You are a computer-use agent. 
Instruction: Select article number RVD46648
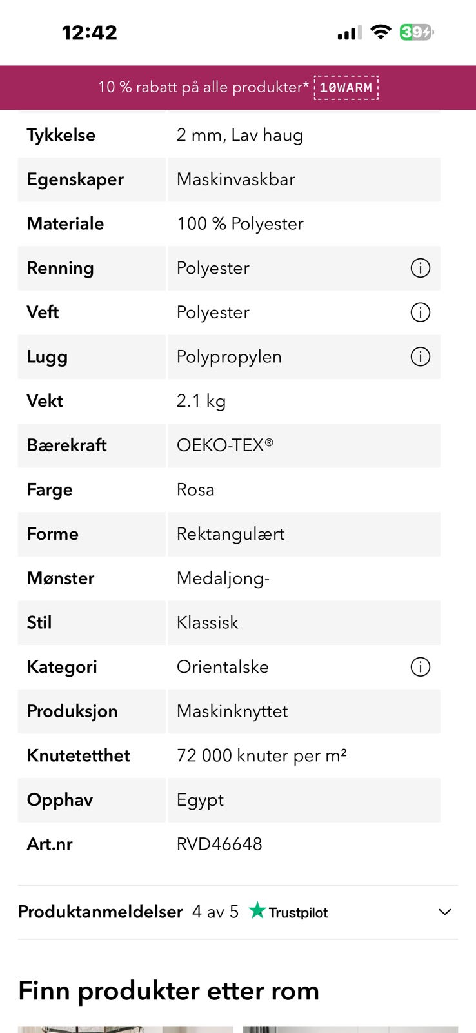(x=219, y=844)
